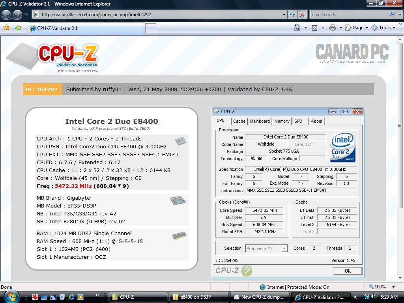Expand the address bar history dropdown arrow

pyautogui.click(x=284, y=15)
